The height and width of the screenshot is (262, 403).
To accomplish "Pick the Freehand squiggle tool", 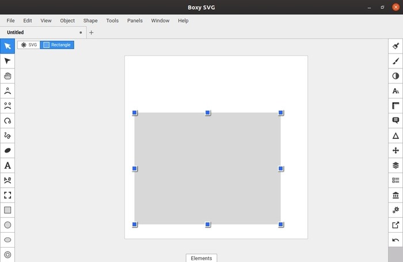I will coord(7,135).
